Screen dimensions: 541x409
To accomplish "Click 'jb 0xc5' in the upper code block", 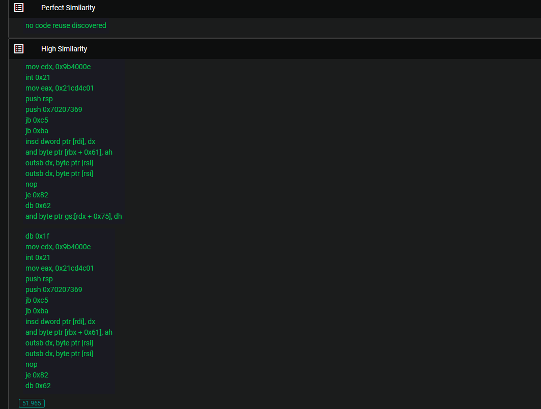I will (37, 120).
